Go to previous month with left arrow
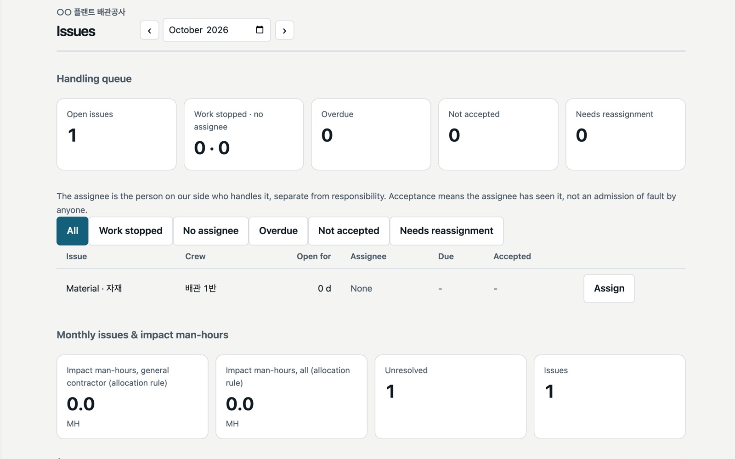 tap(149, 30)
